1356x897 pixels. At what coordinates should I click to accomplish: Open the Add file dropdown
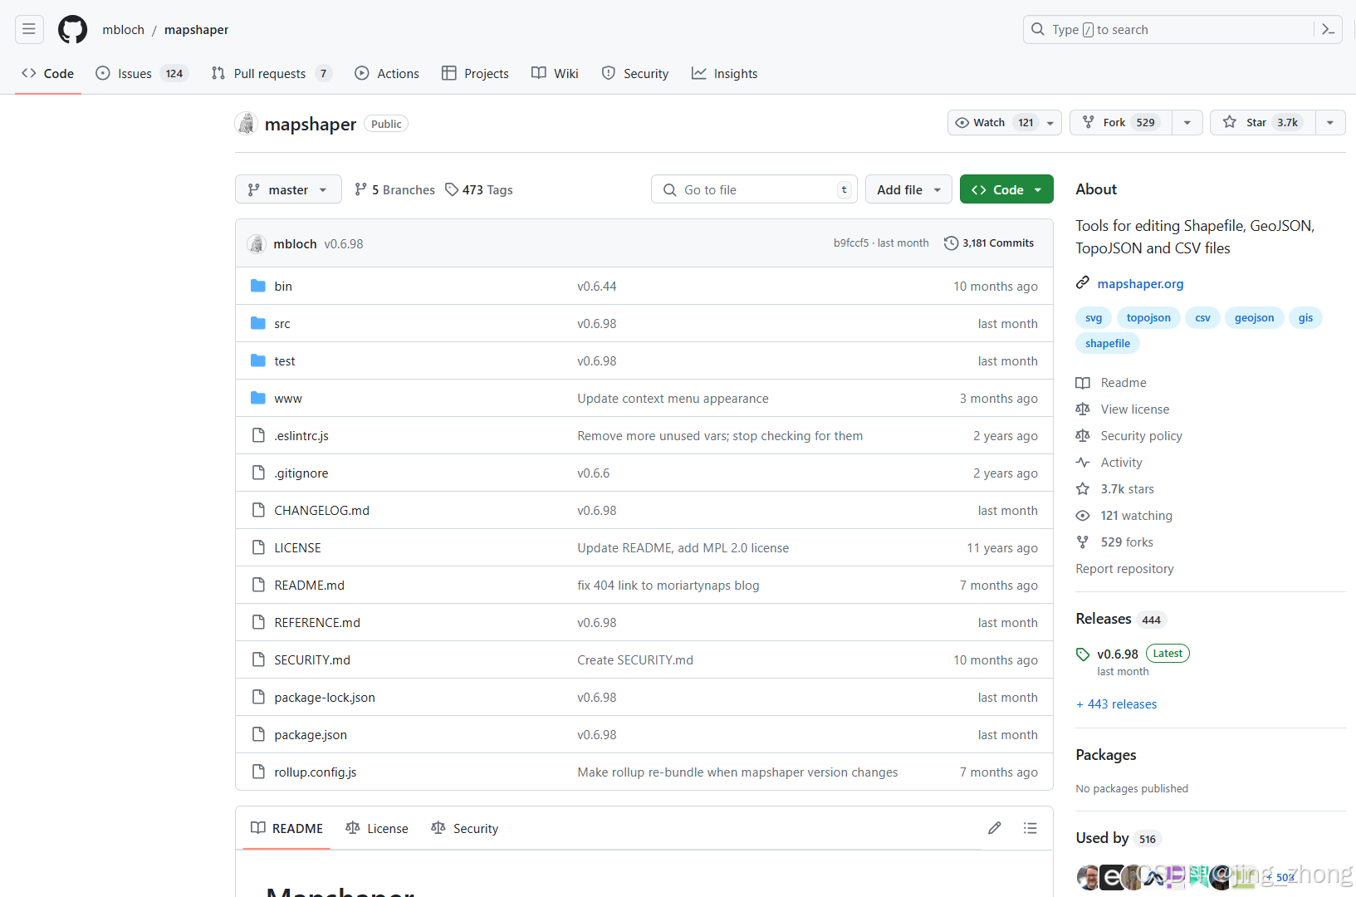pos(908,189)
